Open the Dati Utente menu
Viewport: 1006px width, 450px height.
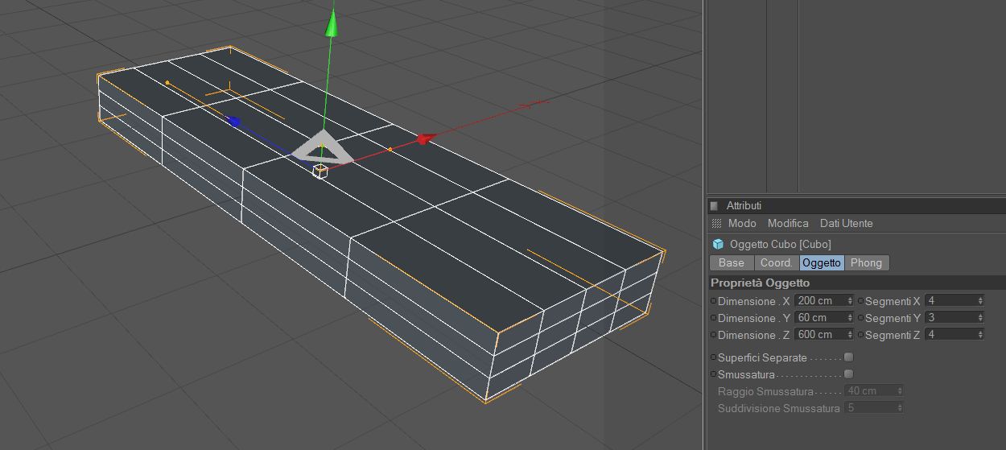point(846,223)
